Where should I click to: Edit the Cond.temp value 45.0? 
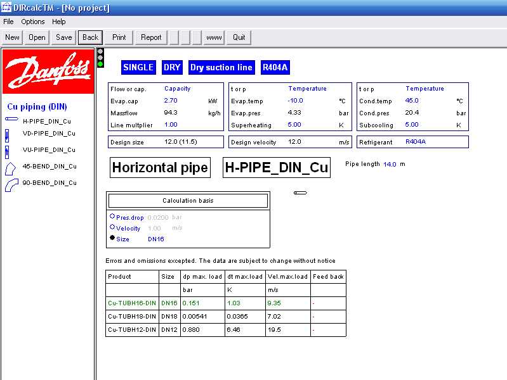coord(412,101)
